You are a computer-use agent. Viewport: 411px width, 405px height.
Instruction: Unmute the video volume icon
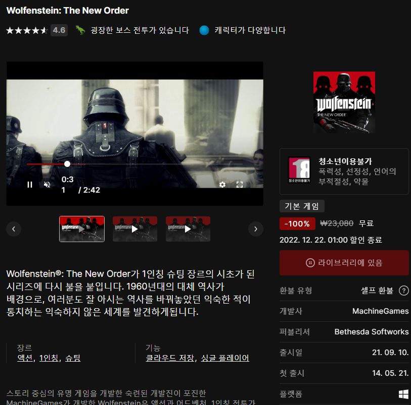coord(47,185)
